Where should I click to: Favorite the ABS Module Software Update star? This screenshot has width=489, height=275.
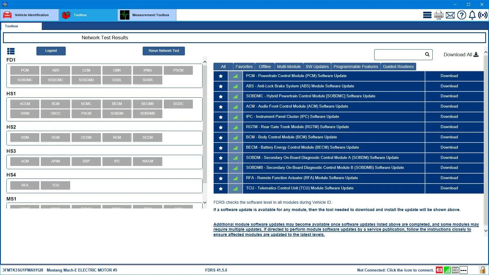(x=221, y=86)
